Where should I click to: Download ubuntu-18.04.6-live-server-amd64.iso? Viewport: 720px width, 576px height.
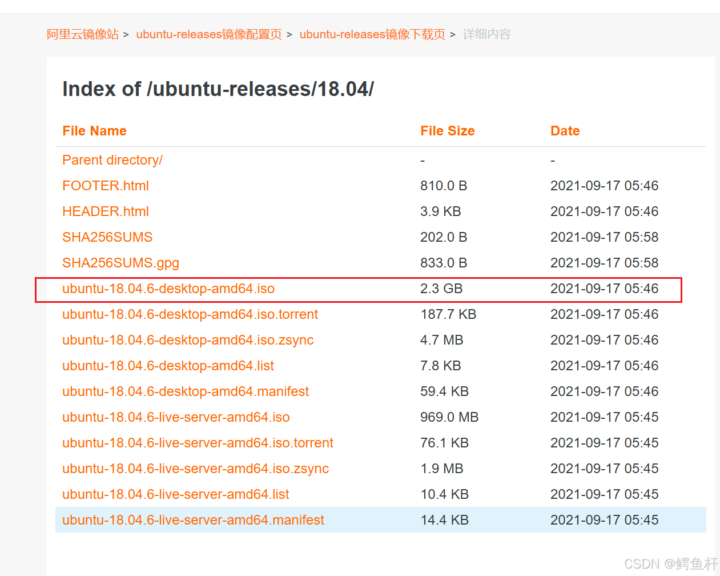(x=176, y=417)
